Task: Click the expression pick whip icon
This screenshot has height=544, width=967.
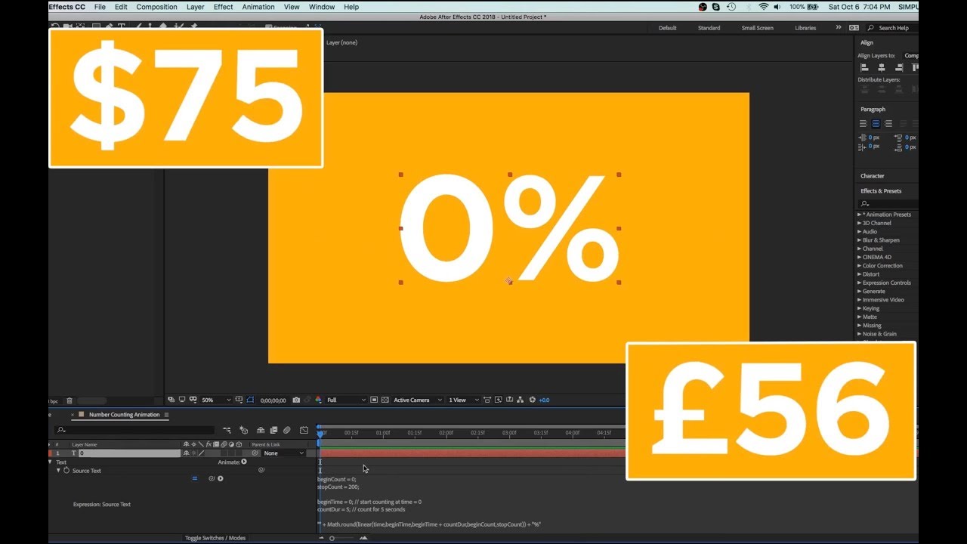Action: 212,478
